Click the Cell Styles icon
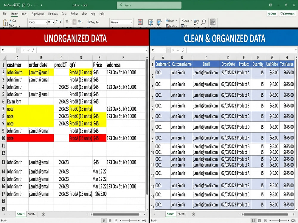Viewport: 298px width, 223px height. (x=159, y=22)
